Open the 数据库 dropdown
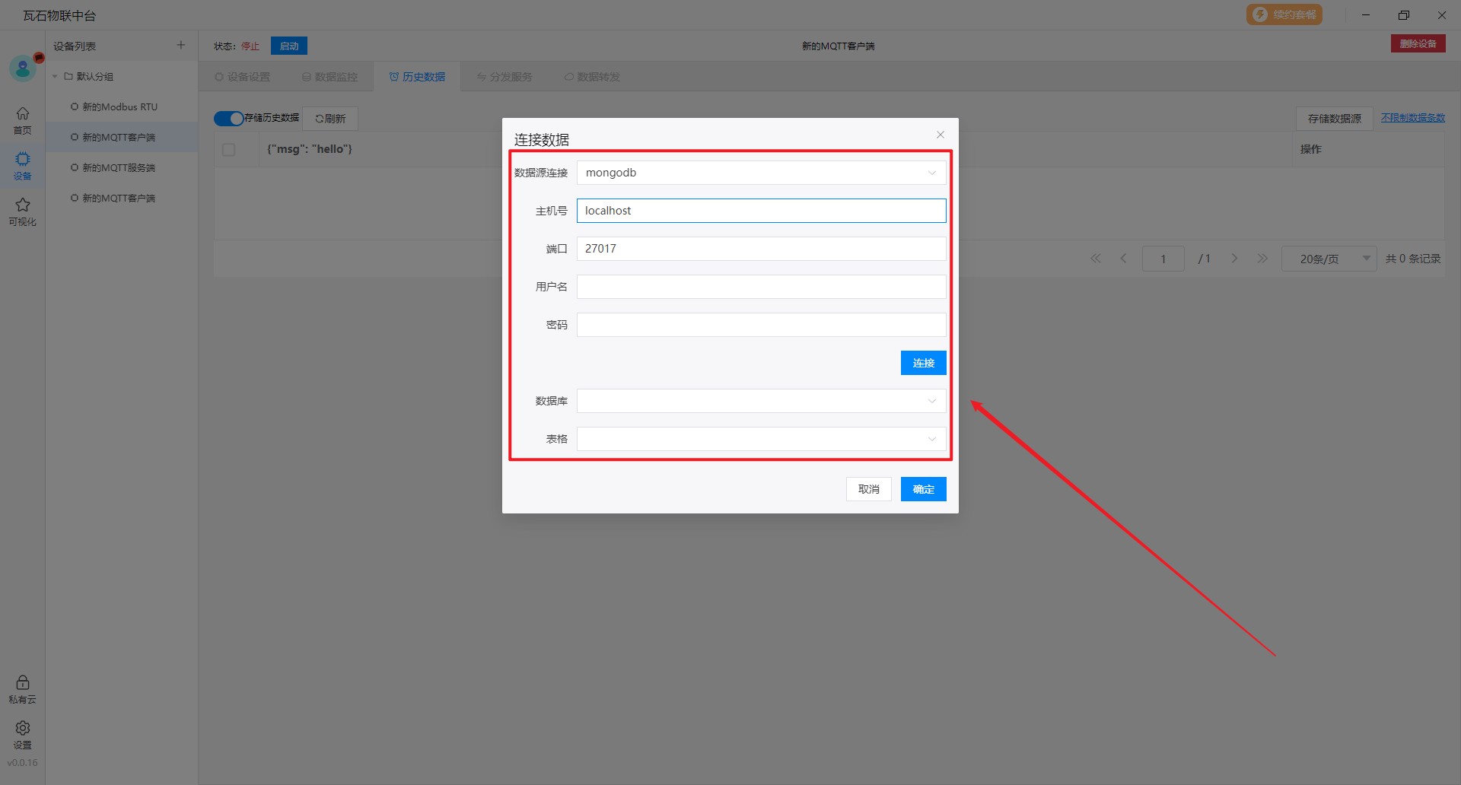This screenshot has height=785, width=1461. pyautogui.click(x=761, y=401)
